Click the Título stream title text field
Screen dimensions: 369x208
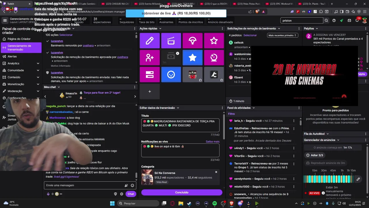pyautogui.click(x=180, y=125)
